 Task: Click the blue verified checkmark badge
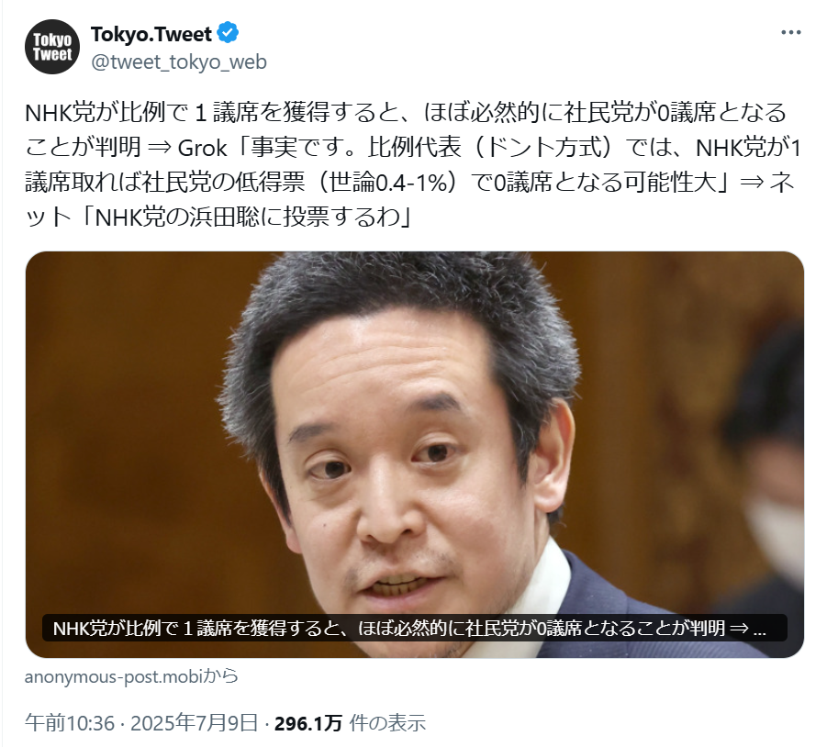tap(228, 33)
